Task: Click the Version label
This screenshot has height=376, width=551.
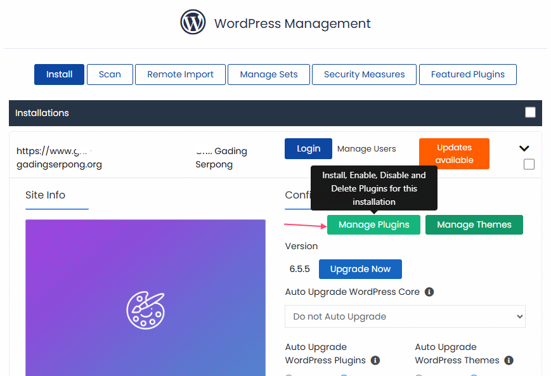Action: pyautogui.click(x=301, y=246)
